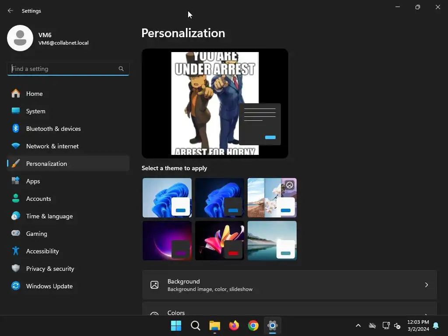Click the network display tray icon
This screenshot has height=336, width=448.
[x=386, y=325]
